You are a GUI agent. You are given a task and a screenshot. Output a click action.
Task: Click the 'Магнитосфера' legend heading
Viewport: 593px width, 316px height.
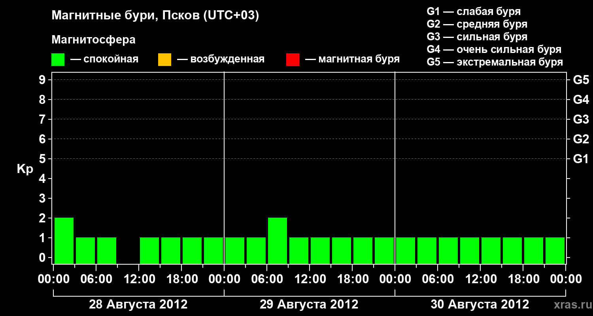coord(94,40)
